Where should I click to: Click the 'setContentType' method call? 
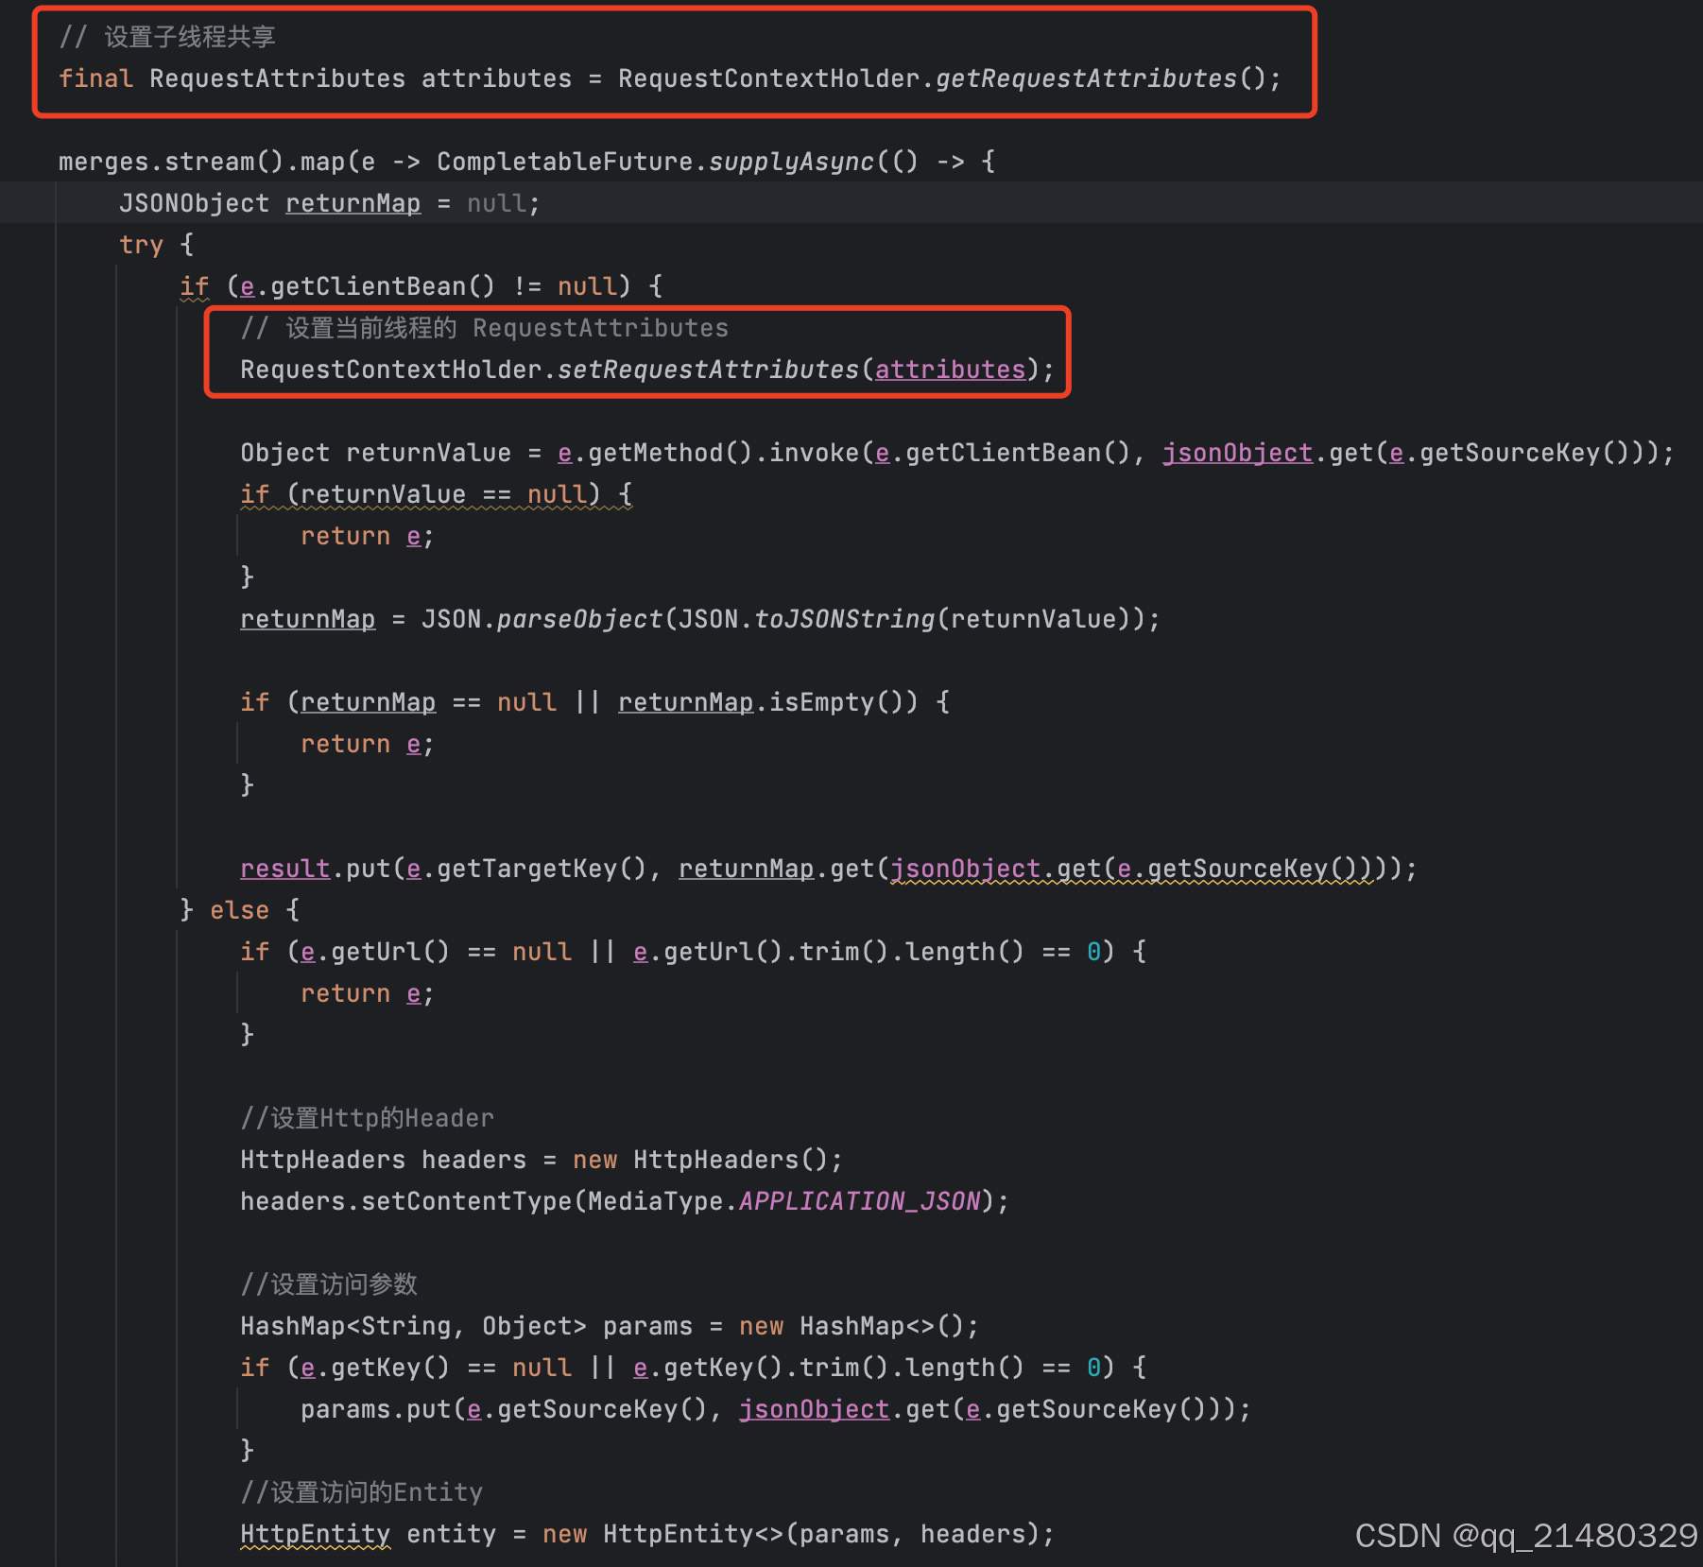pyautogui.click(x=466, y=1201)
